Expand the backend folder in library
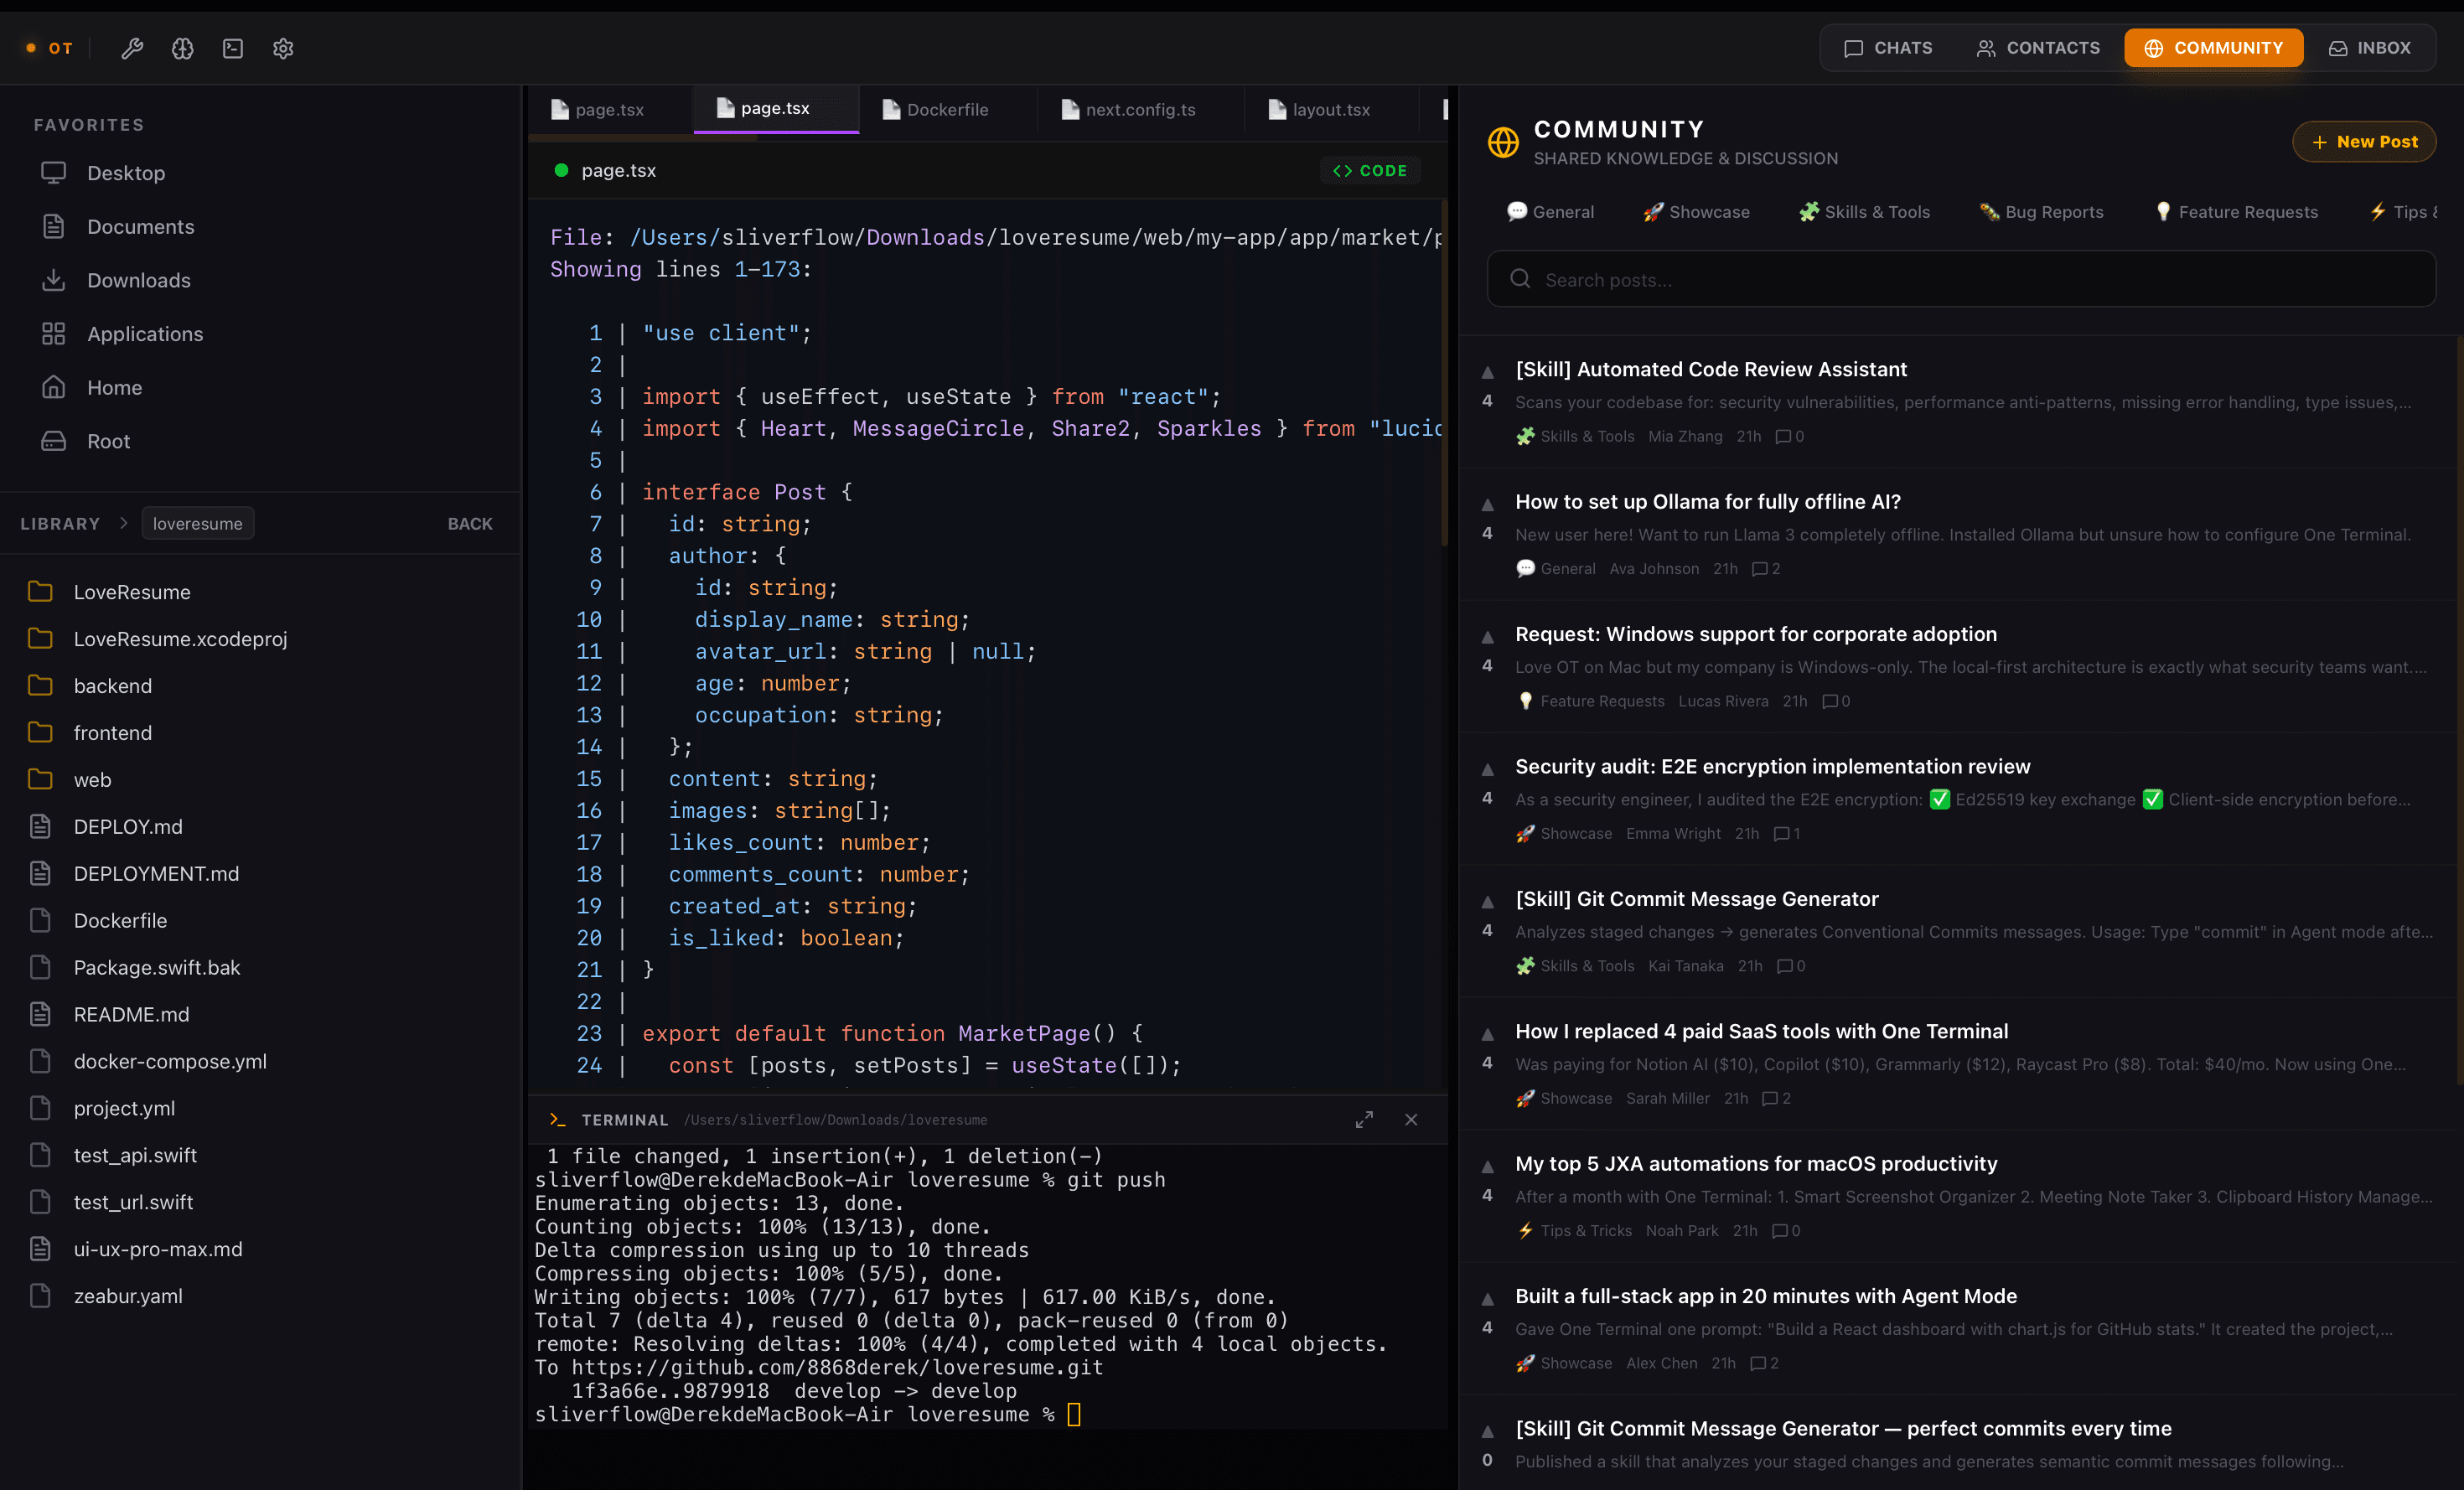The width and height of the screenshot is (2464, 1490). click(x=113, y=685)
